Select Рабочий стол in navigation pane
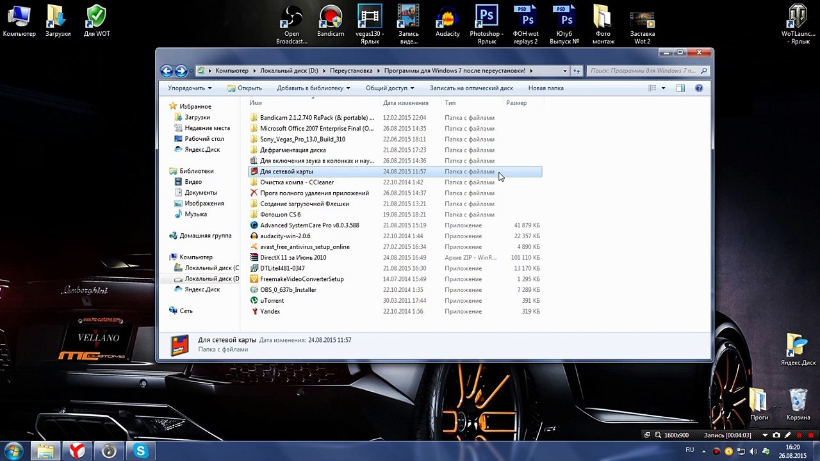820x461 pixels. [204, 139]
